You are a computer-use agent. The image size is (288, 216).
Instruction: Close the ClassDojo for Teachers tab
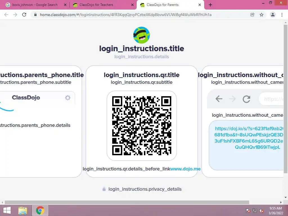click(132, 5)
